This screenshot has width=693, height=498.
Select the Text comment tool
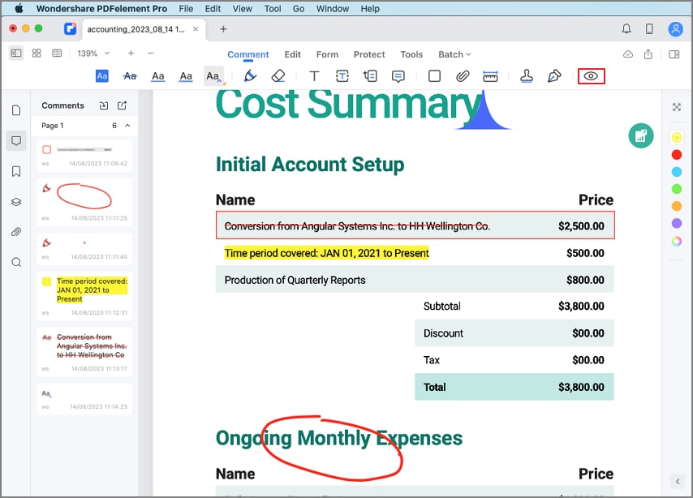point(314,76)
